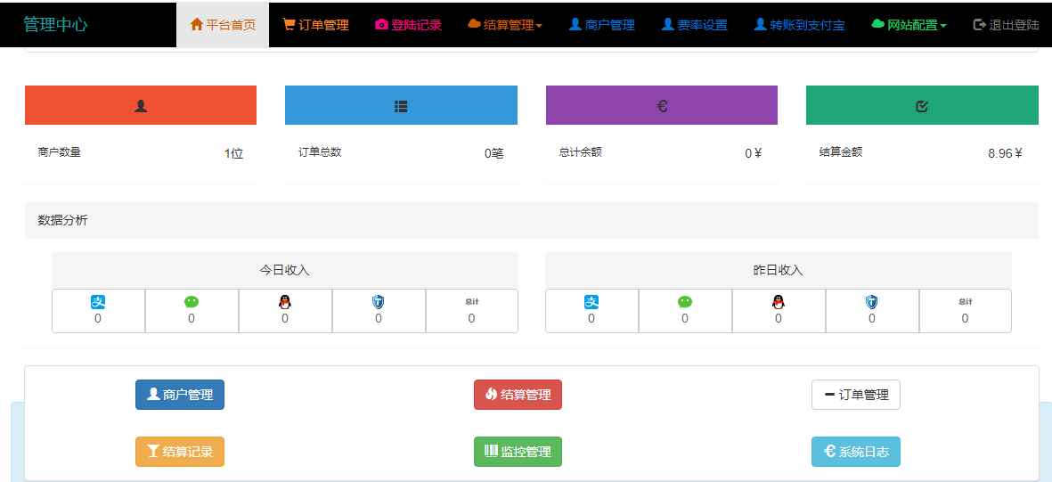Screen dimensions: 1052x482
Task: Click the check icon on green 结算金额 card
Action: [x=922, y=106]
